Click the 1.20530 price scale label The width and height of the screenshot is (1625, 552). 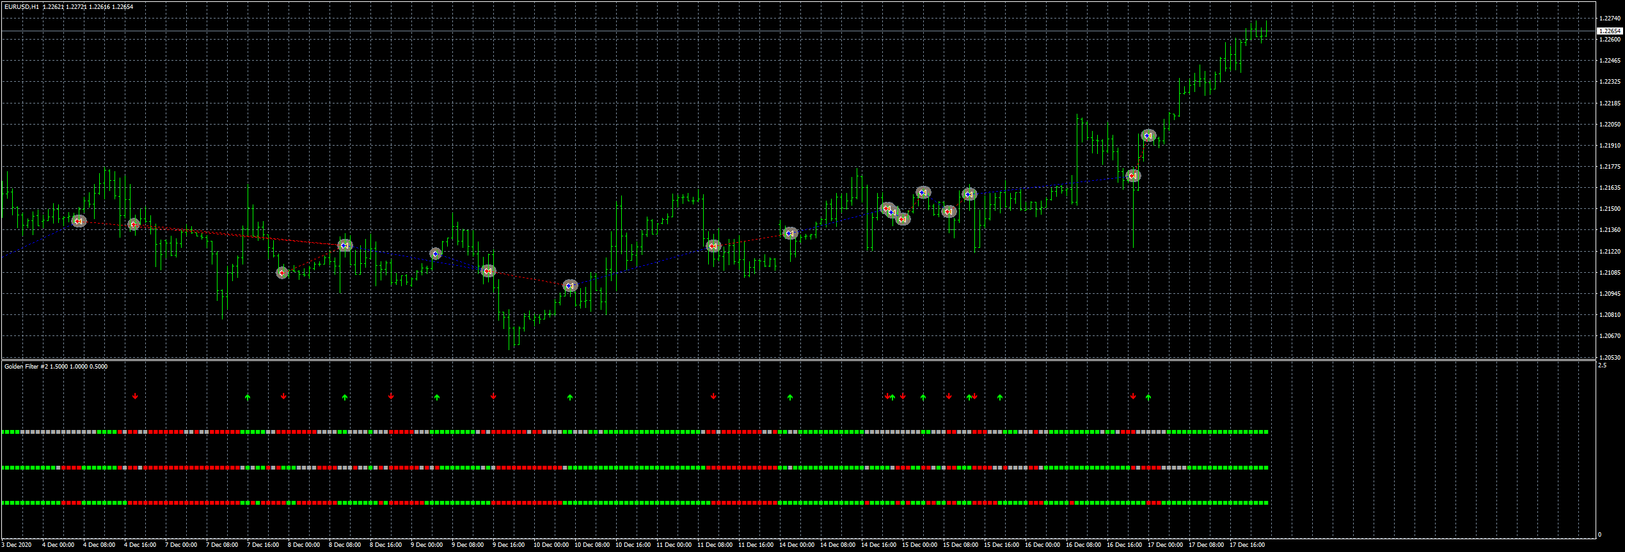1610,358
